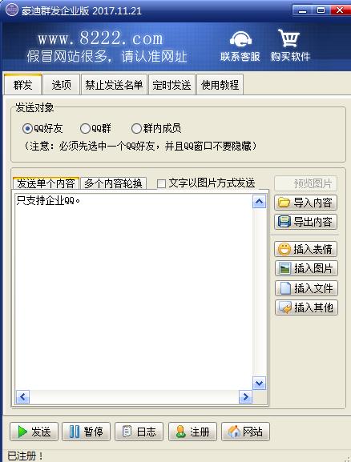Screen dimensions: 351x462
Task: Click 插入其他 button
Action: click(306, 307)
